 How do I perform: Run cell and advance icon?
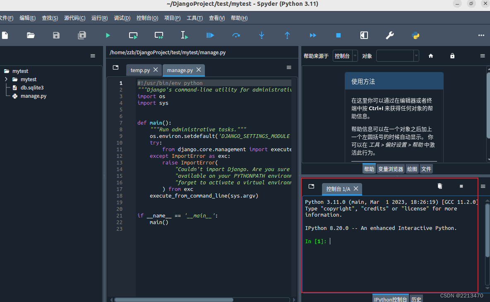[159, 35]
